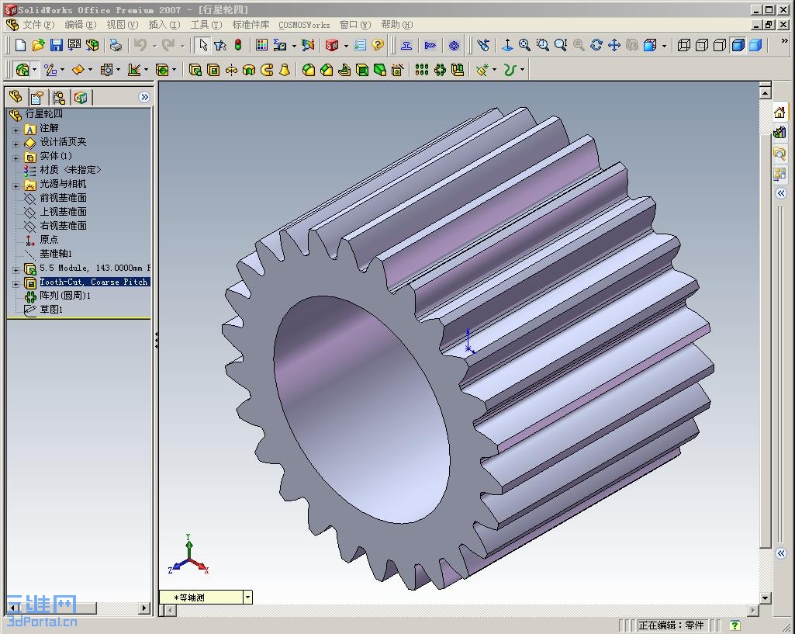
Task: Rebuild the model using traffic light icon
Action: pos(238,45)
